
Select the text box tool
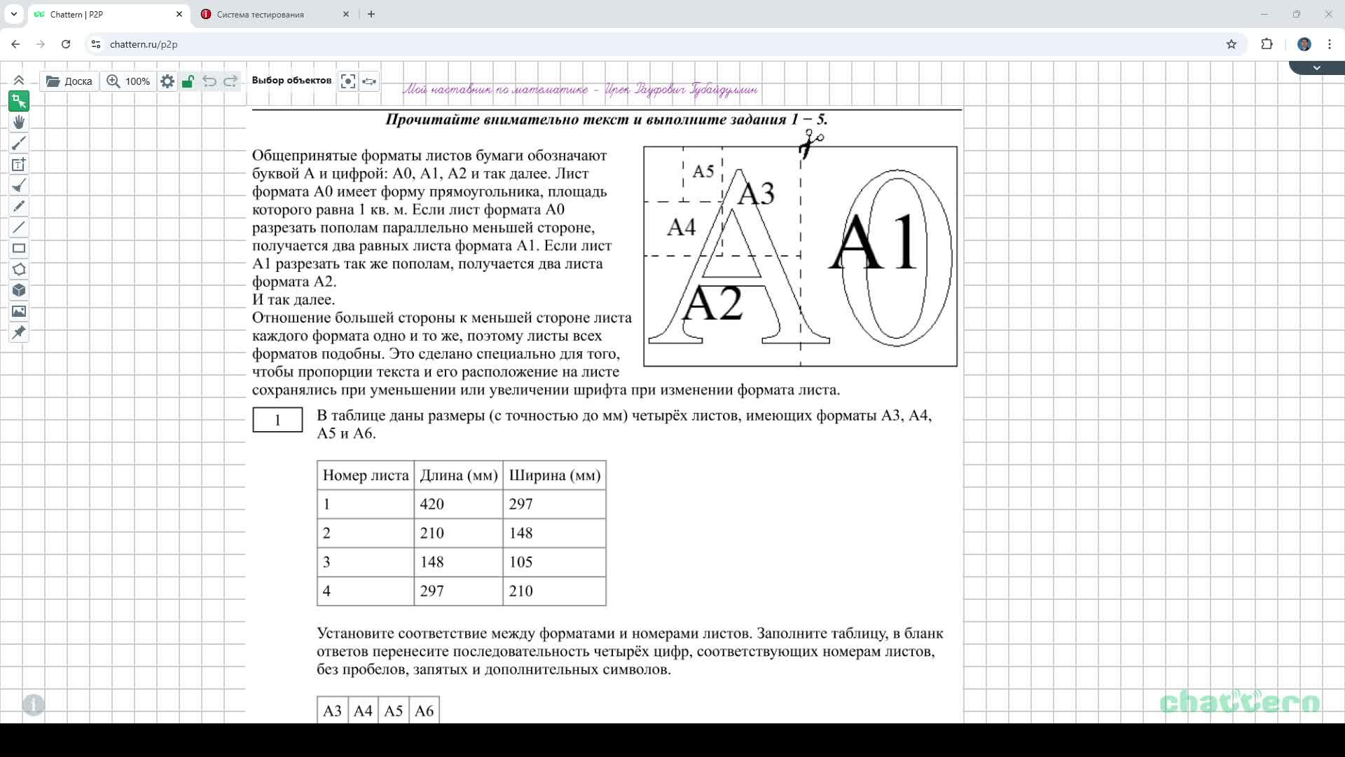(x=19, y=165)
